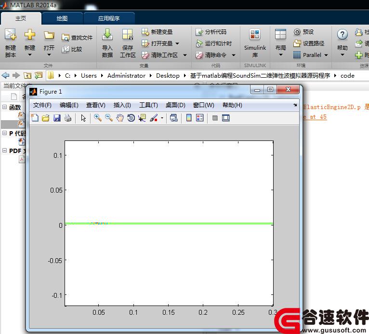Toggle Insert Colorbar in figure toolbar
The width and height of the screenshot is (369, 334).
coord(189,118)
